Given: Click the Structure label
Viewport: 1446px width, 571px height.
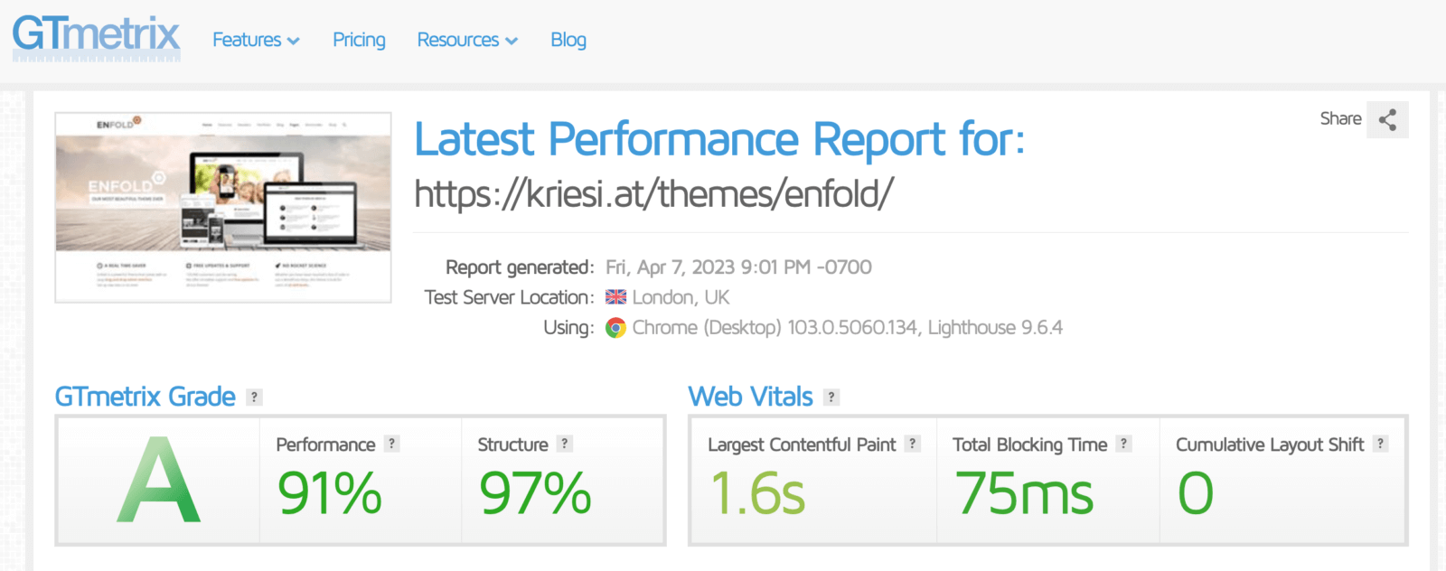Looking at the screenshot, I should coord(512,445).
